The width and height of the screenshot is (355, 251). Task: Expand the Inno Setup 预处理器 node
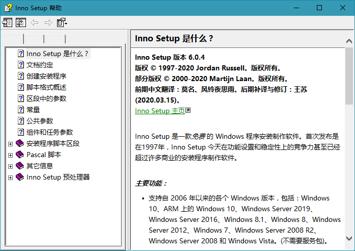10,178
